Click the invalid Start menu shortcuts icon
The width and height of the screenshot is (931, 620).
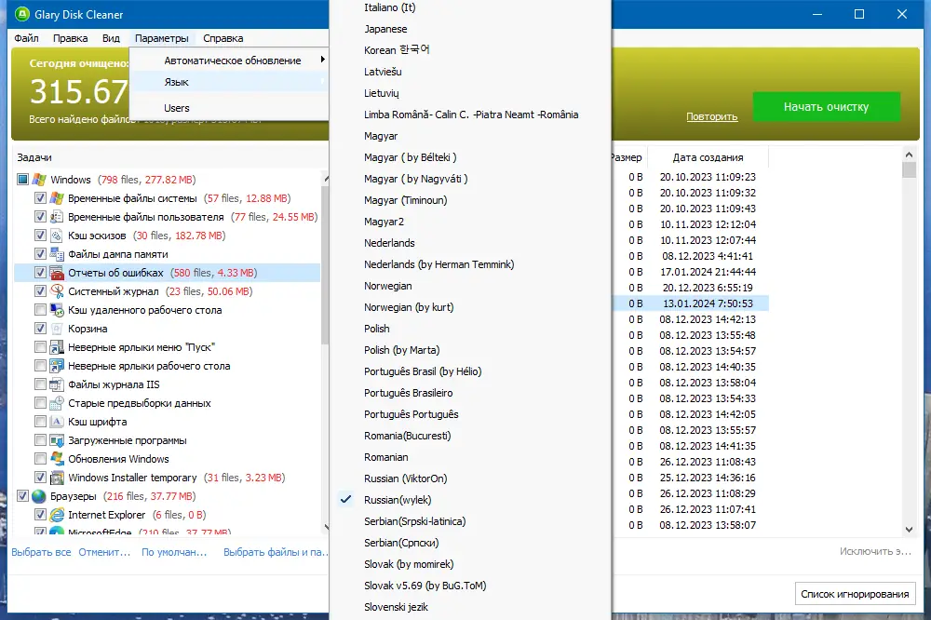click(x=57, y=347)
